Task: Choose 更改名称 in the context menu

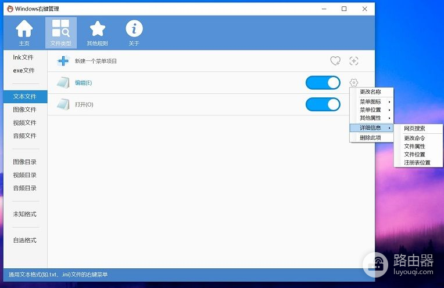Action: coord(372,92)
